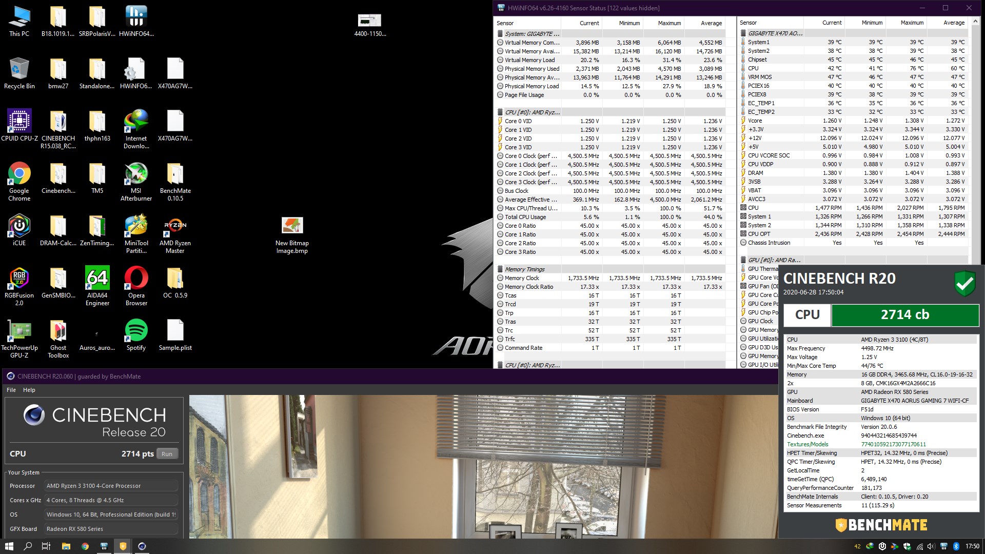Open RGBFusion 2.0 desktop shortcut
The width and height of the screenshot is (985, 554).
click(x=19, y=287)
